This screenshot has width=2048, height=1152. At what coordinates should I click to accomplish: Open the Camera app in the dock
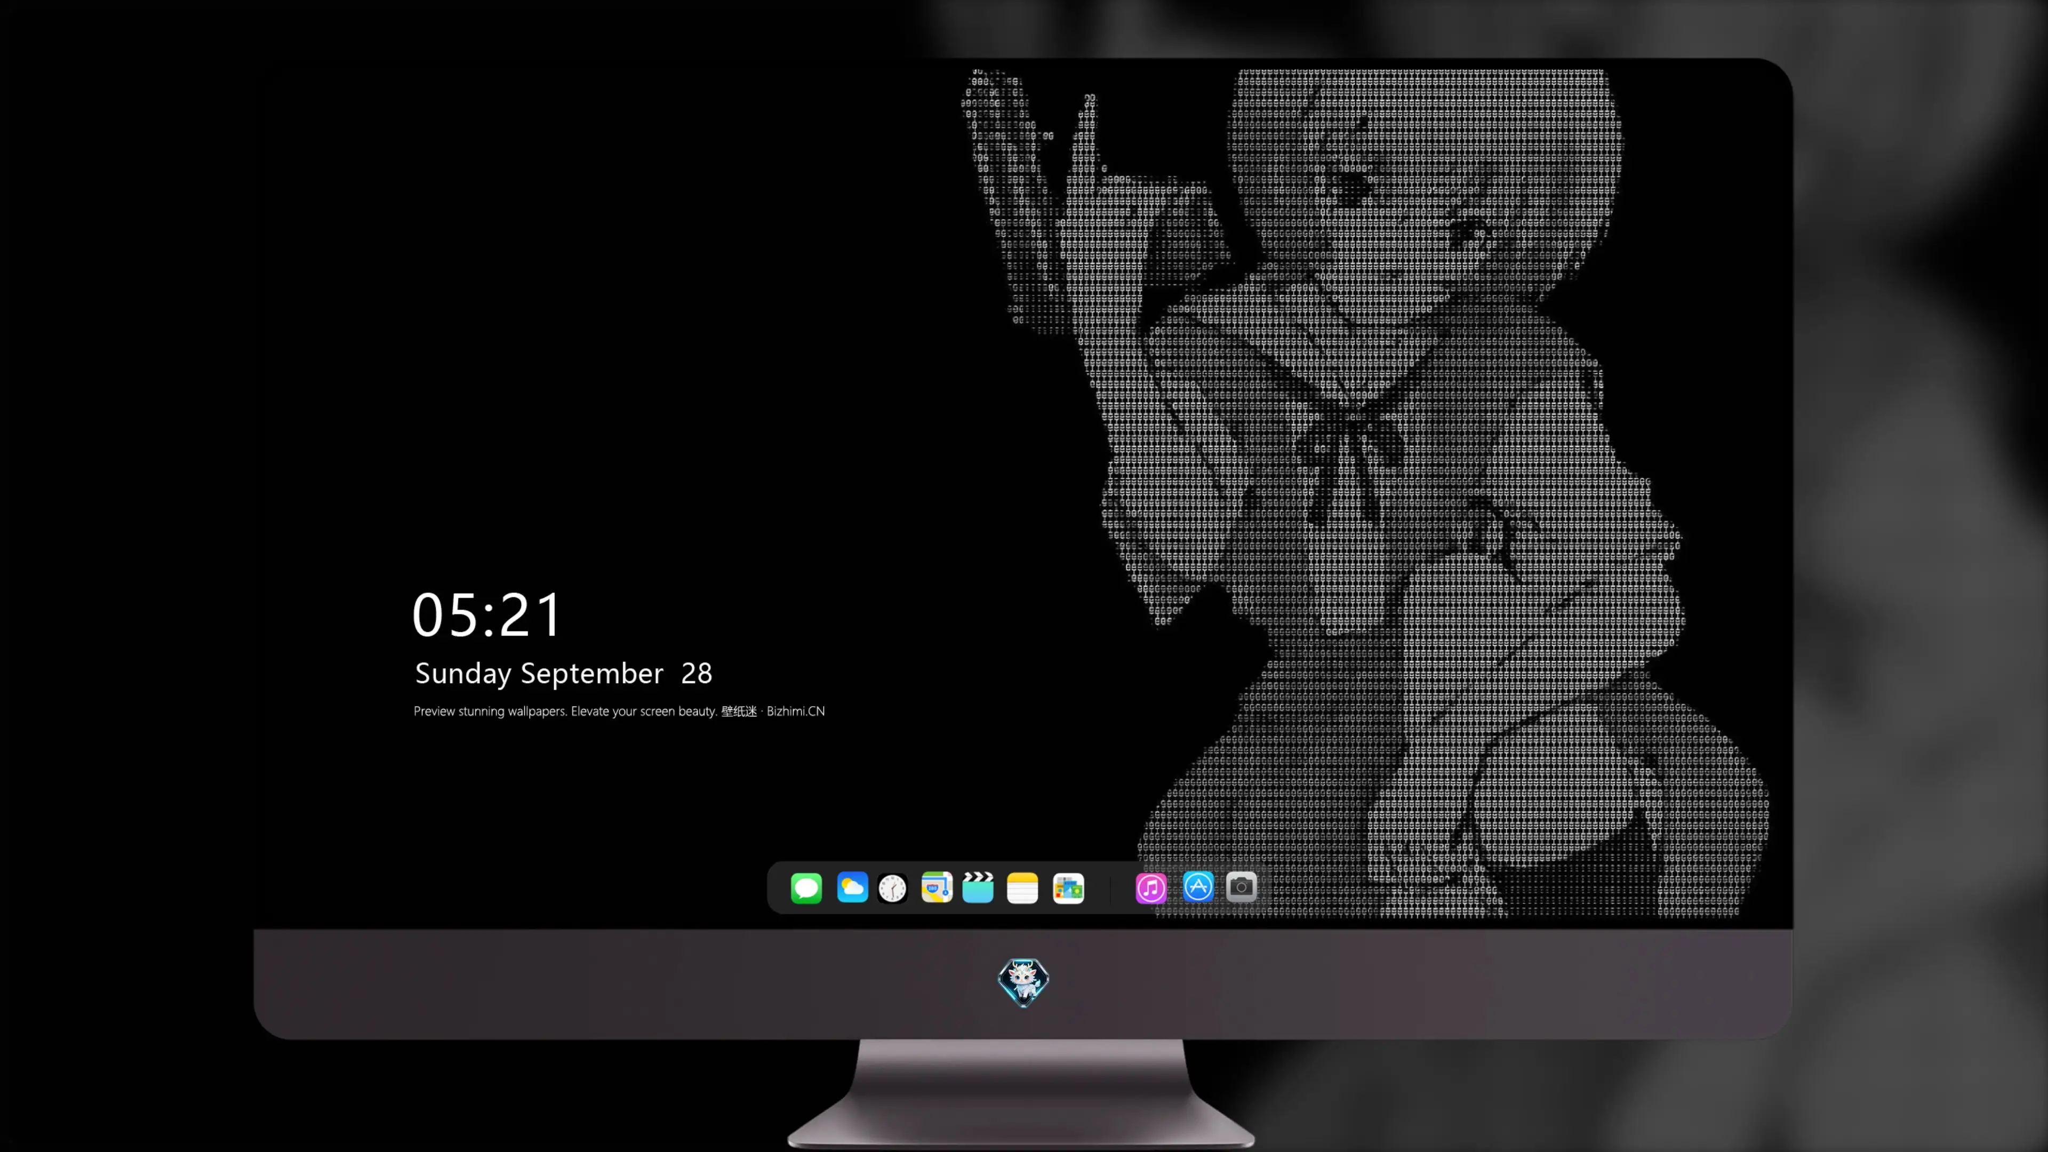click(1241, 886)
